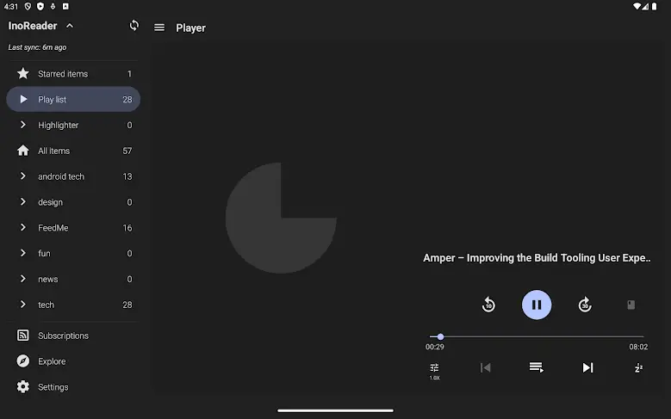671x419 pixels.
Task: Click the Wi-Fi status bar icon
Action: [637, 6]
